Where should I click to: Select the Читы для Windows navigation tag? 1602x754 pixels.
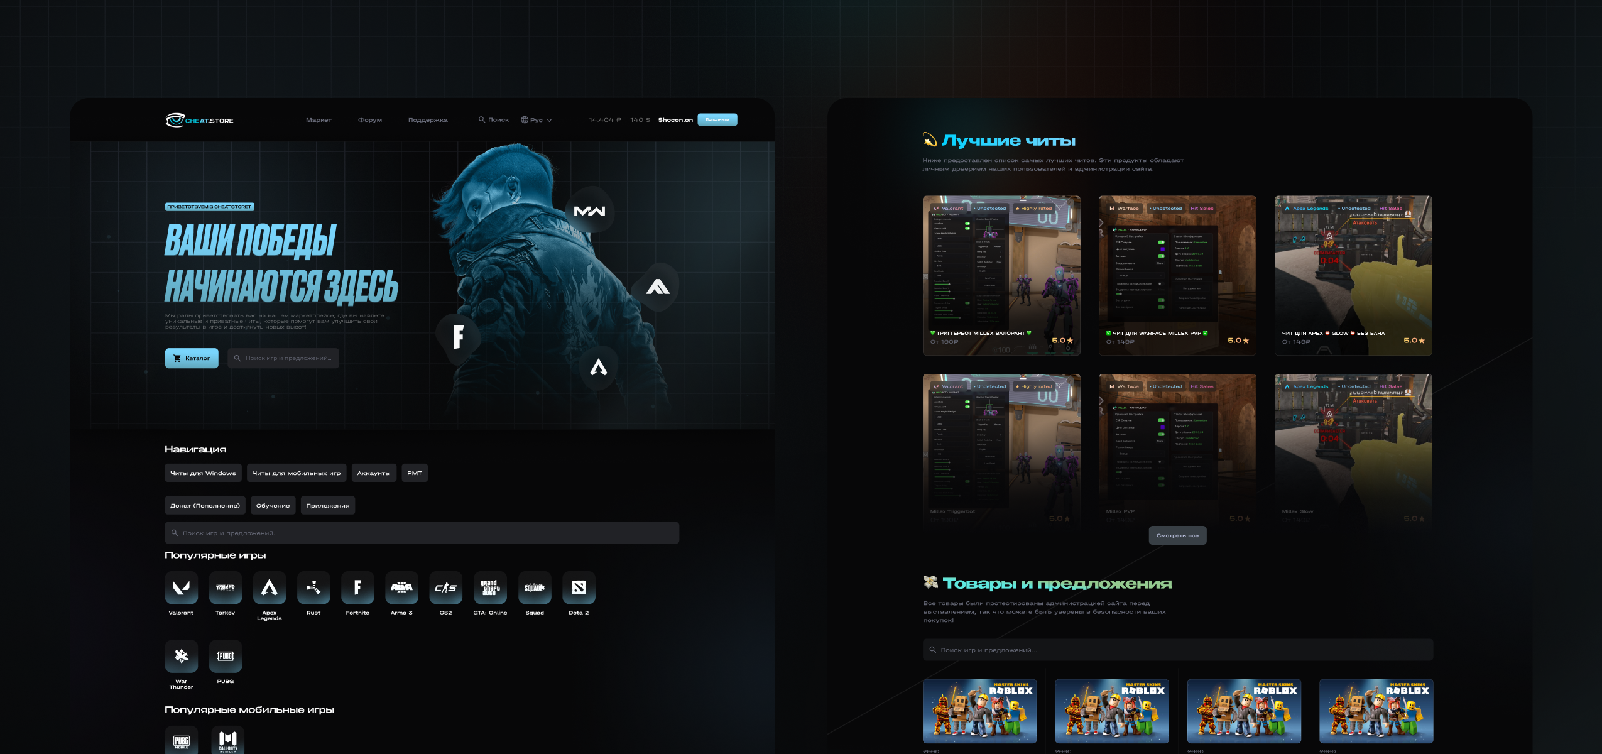point(203,473)
